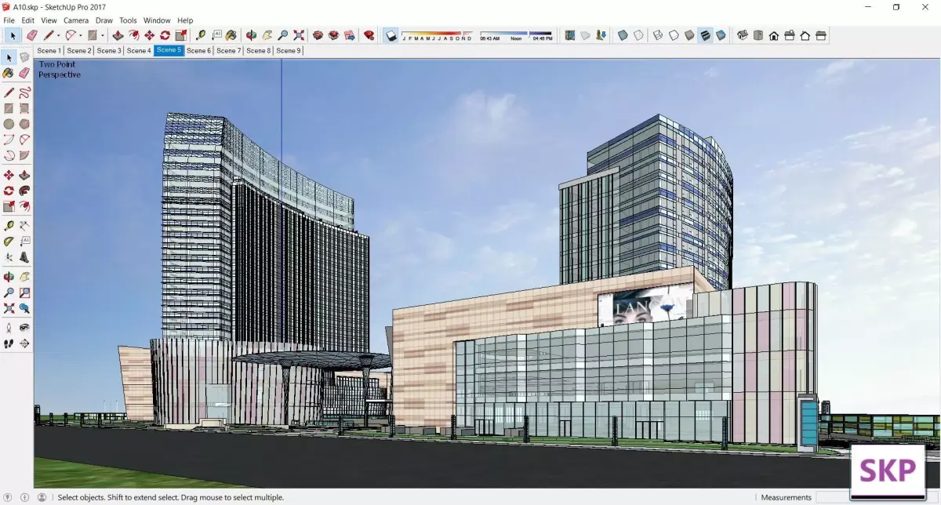Enable the Hidden Line face style
The width and height of the screenshot is (941, 505).
[x=674, y=35]
